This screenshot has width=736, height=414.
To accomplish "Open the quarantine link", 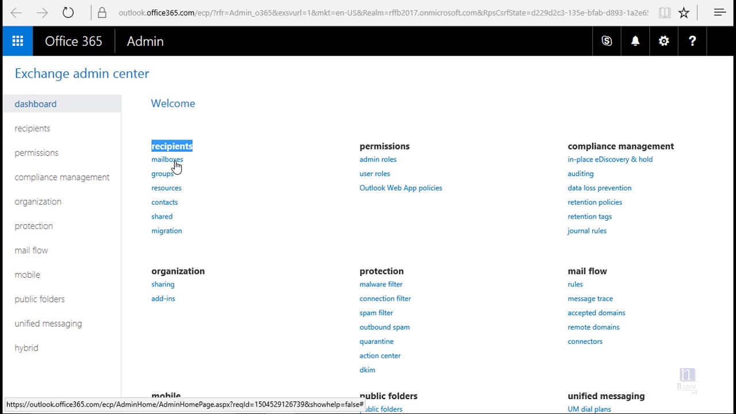I will [x=377, y=342].
